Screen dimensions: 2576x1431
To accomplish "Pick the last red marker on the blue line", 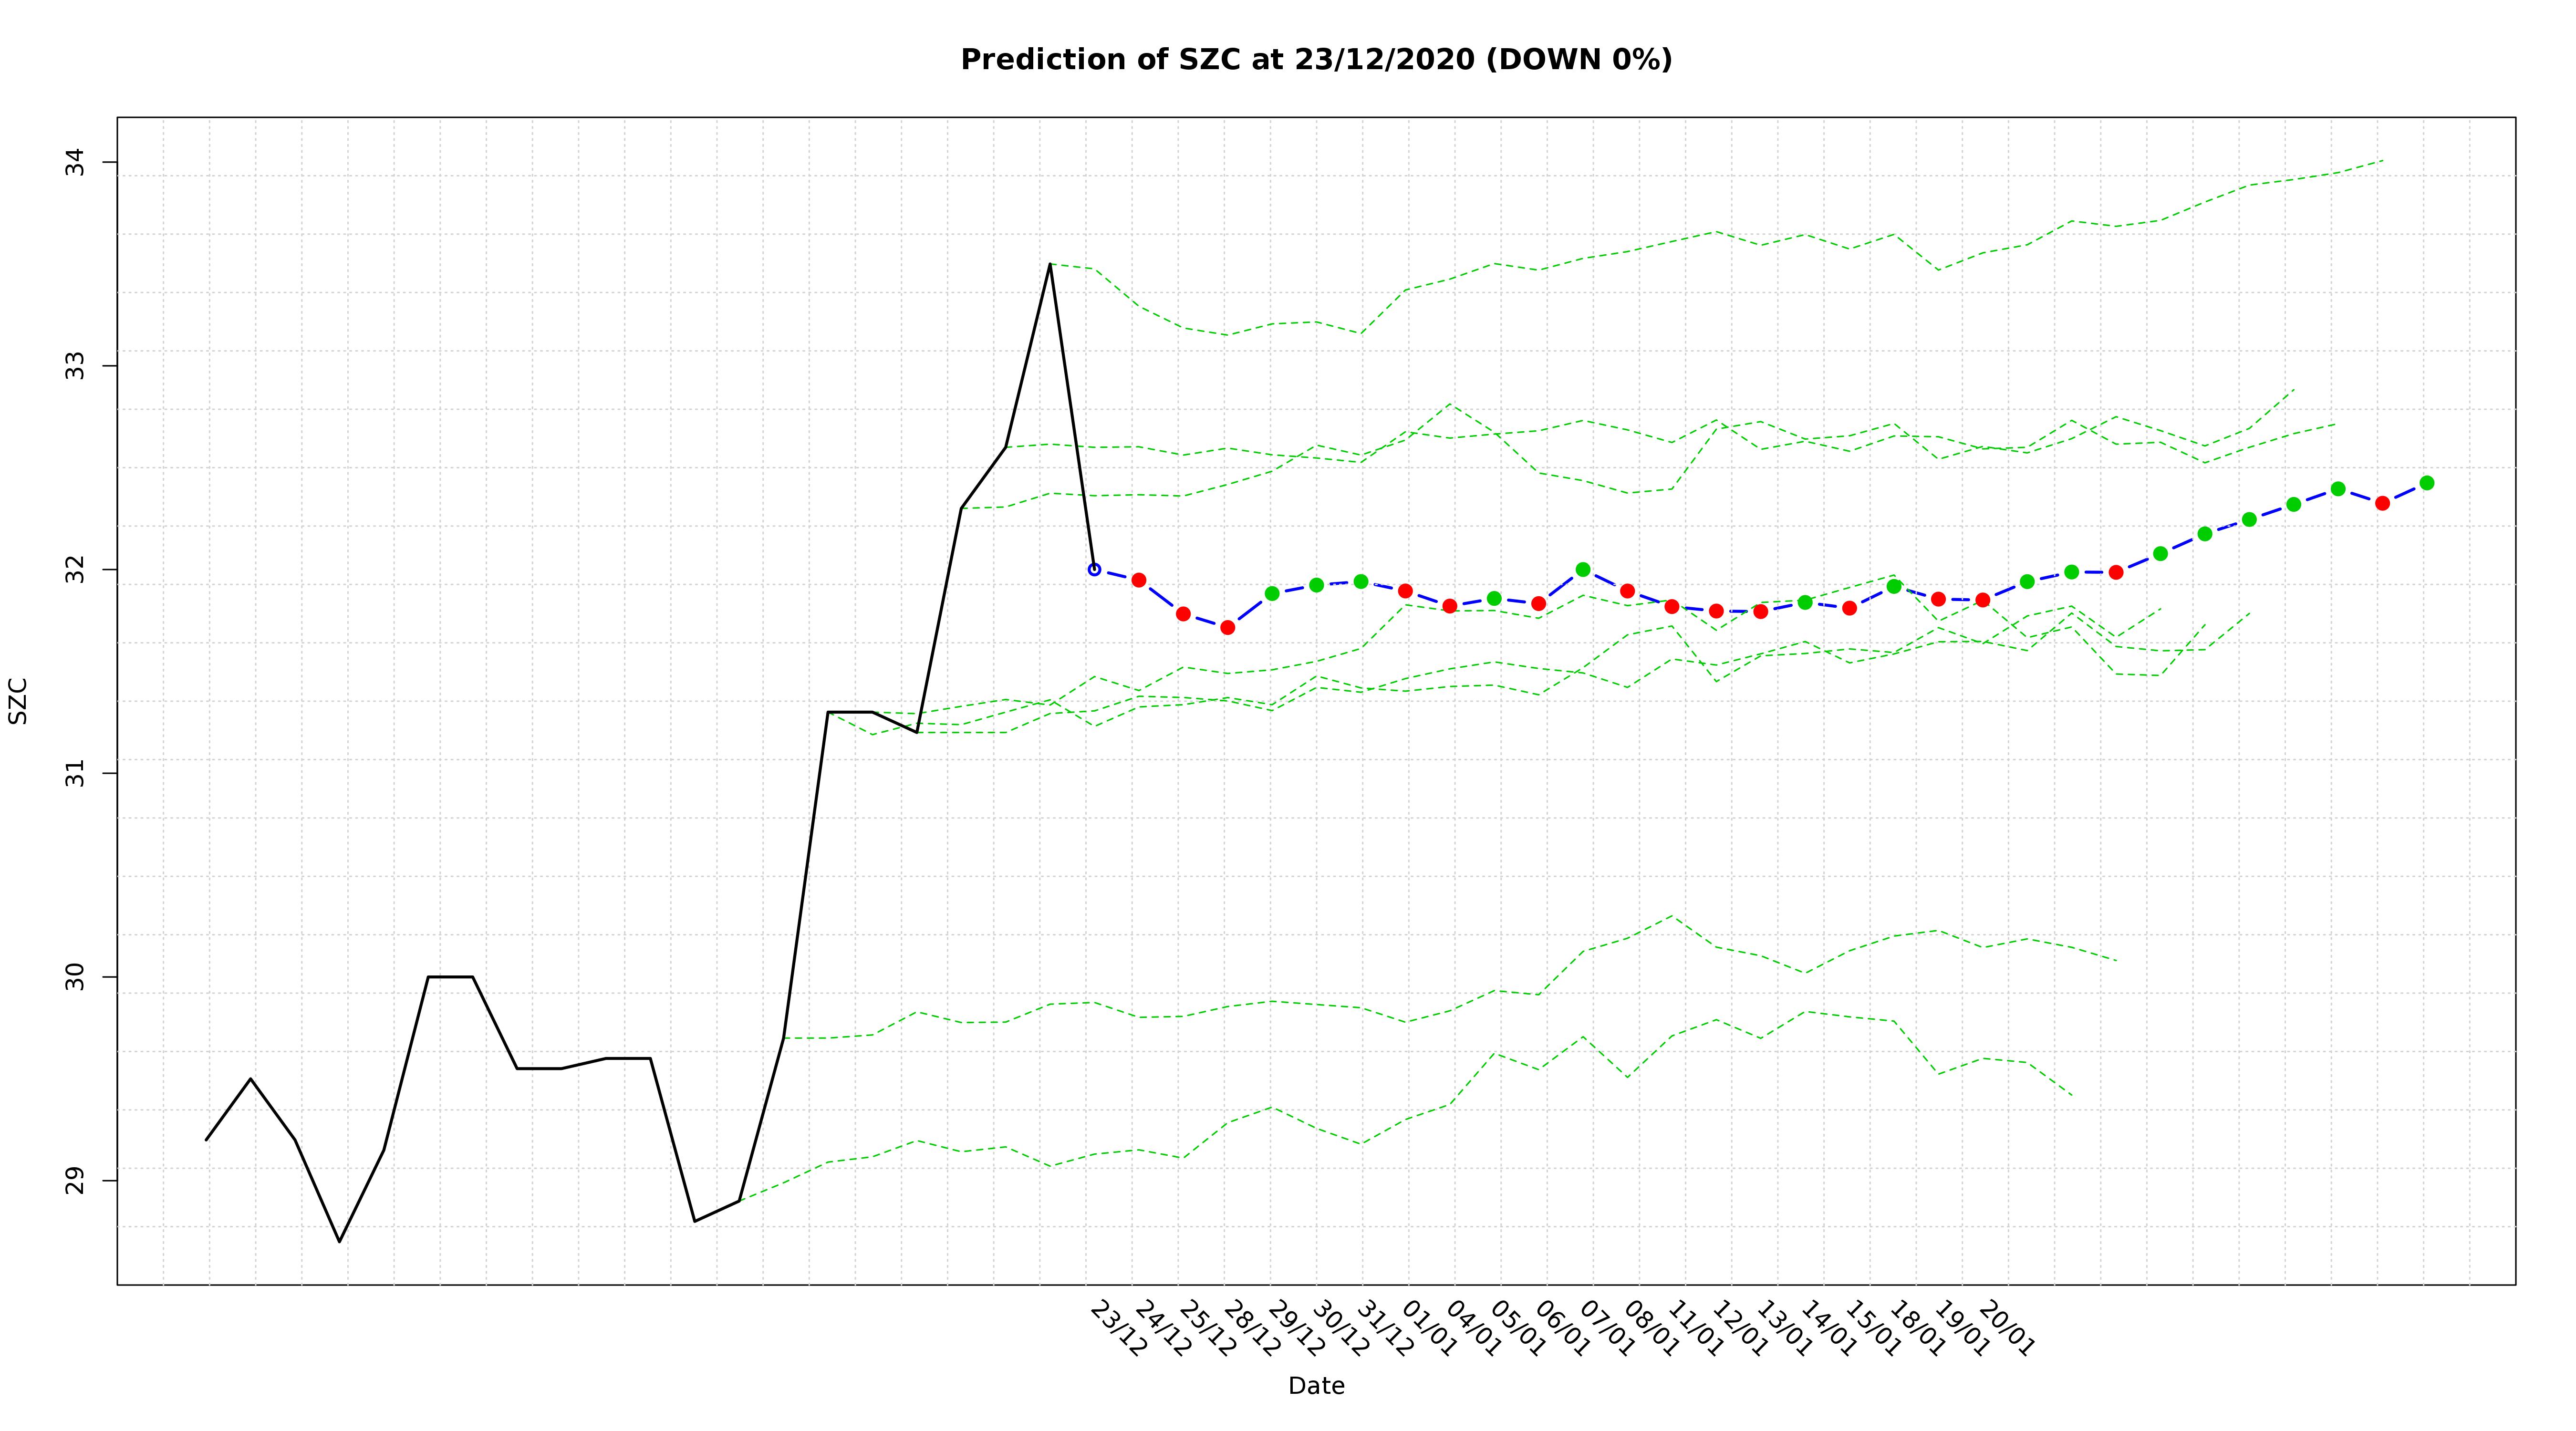I will point(2382,503).
